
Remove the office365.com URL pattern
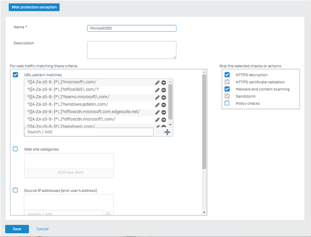coord(164,90)
